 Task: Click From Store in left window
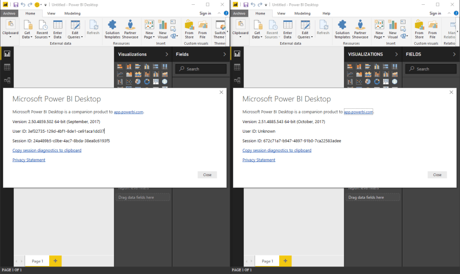click(x=189, y=29)
